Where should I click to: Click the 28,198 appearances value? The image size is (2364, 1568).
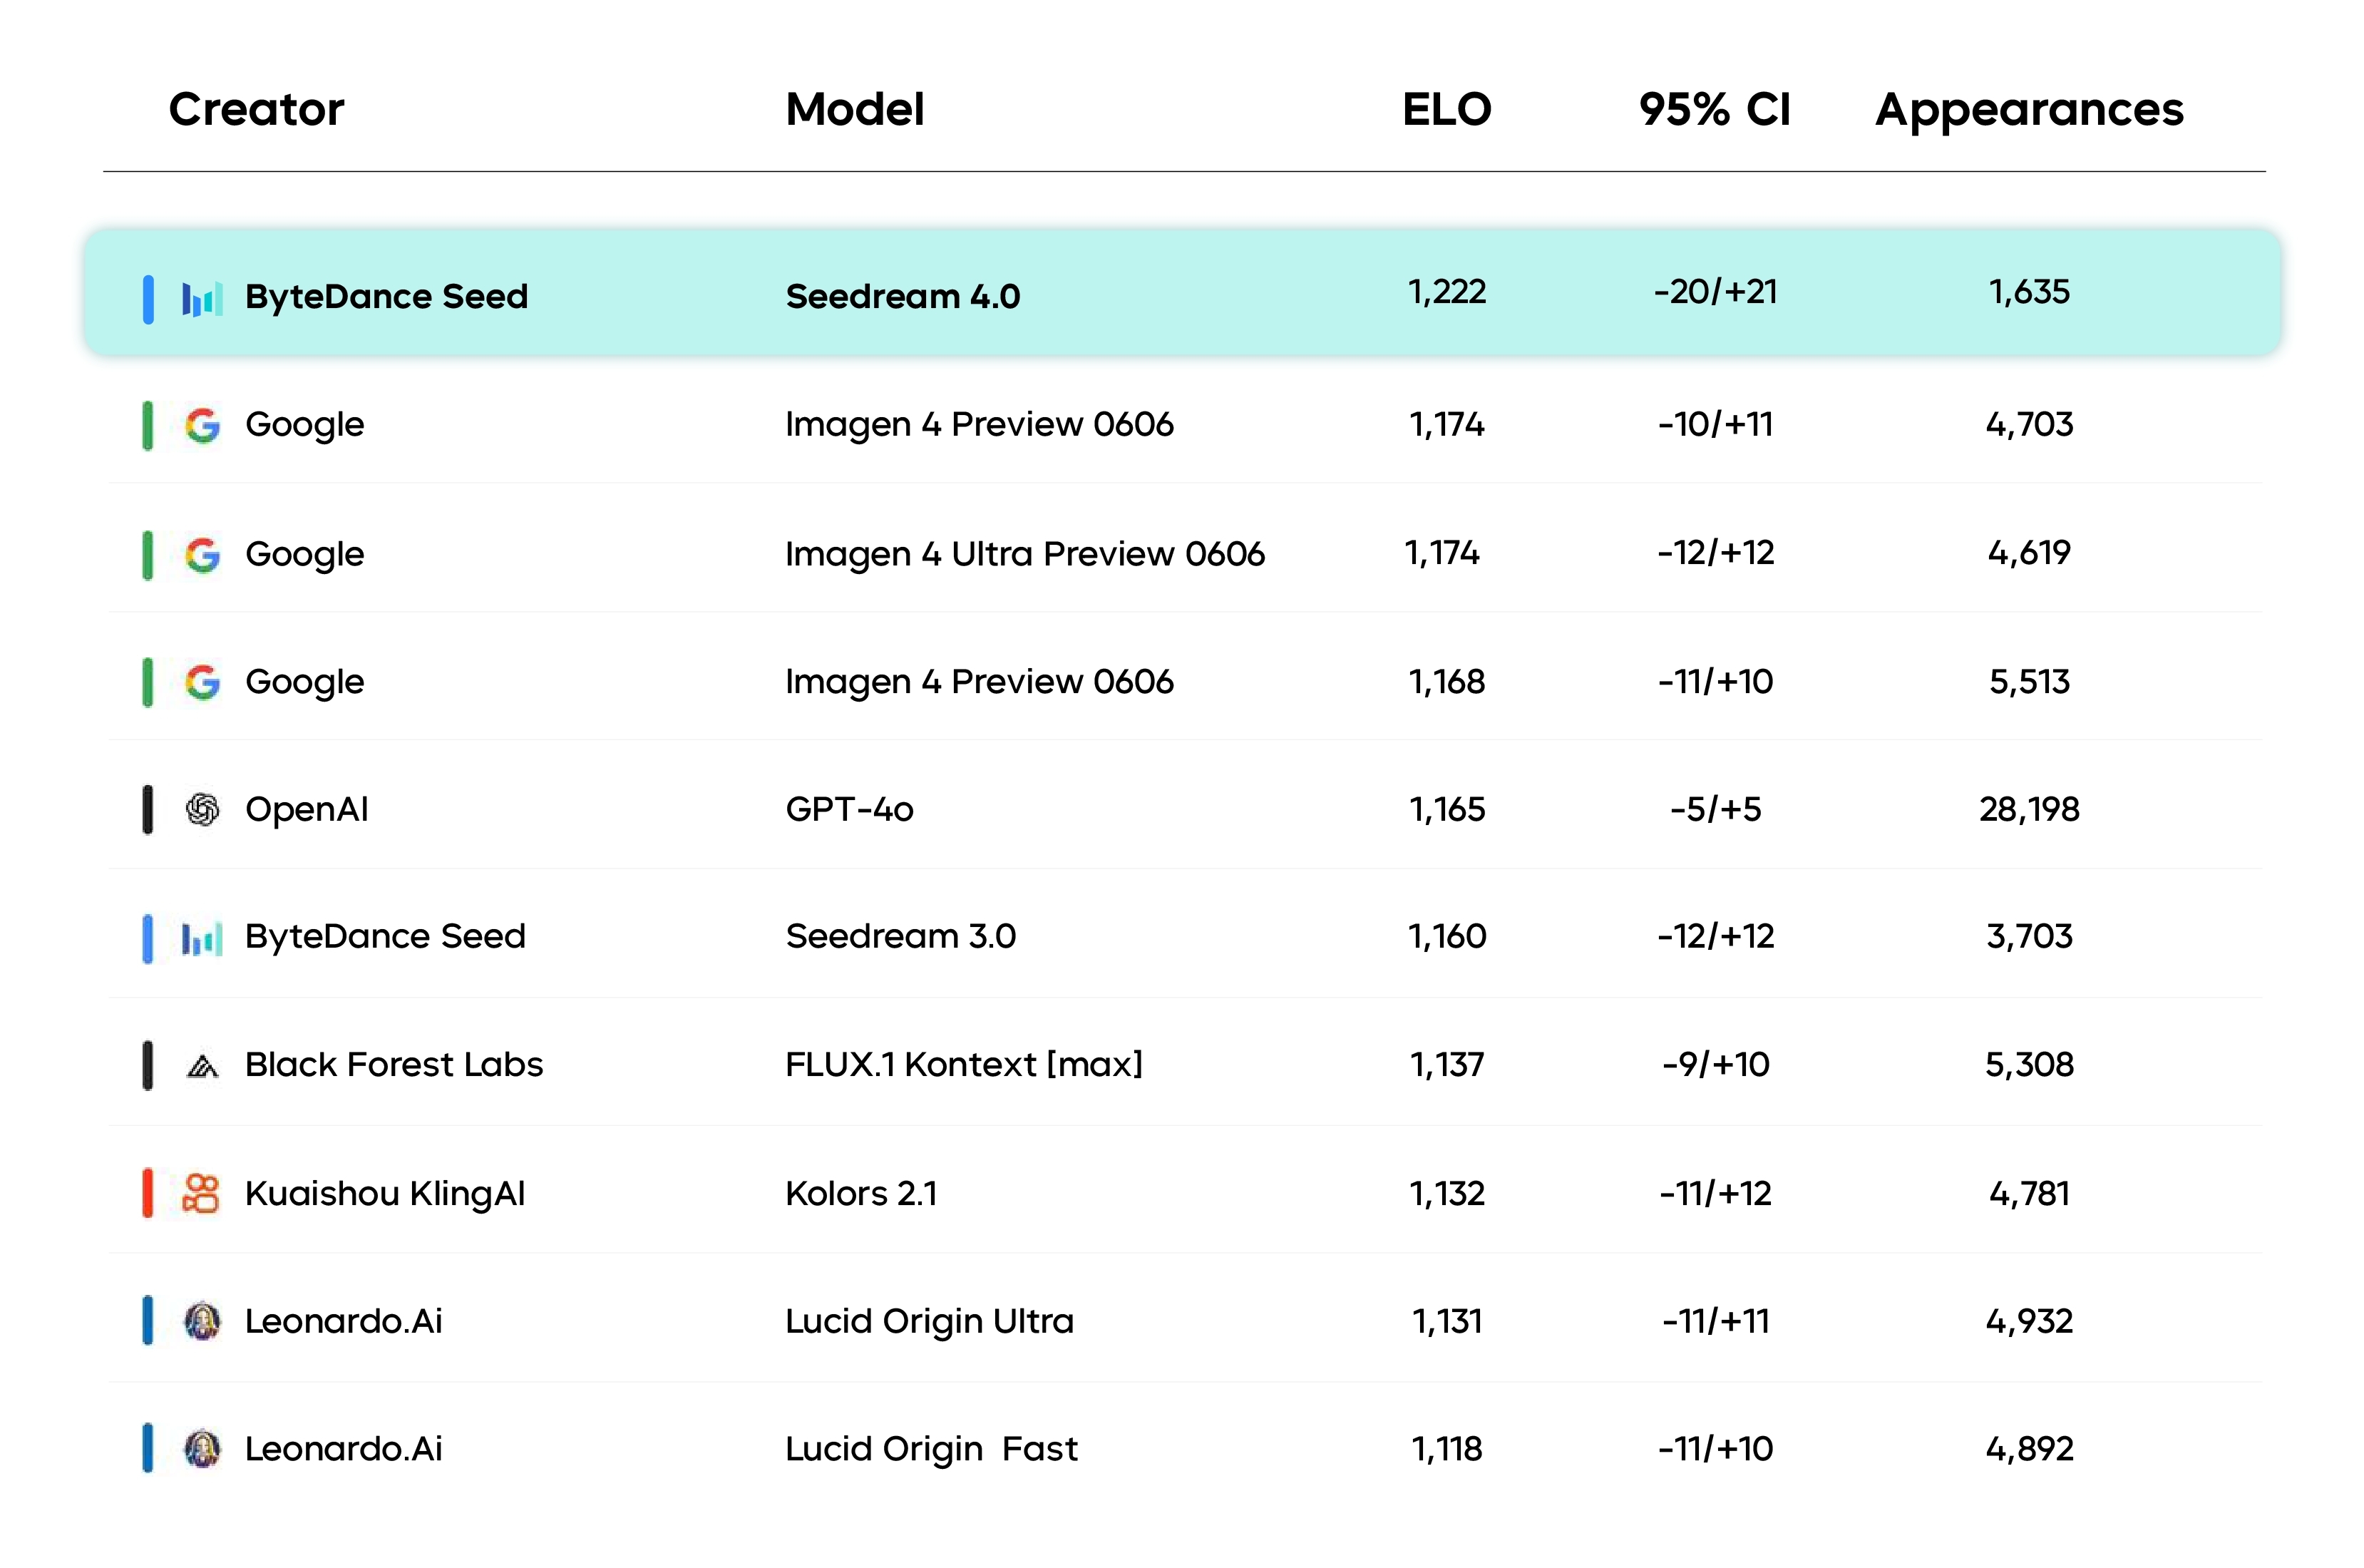pos(2029,809)
